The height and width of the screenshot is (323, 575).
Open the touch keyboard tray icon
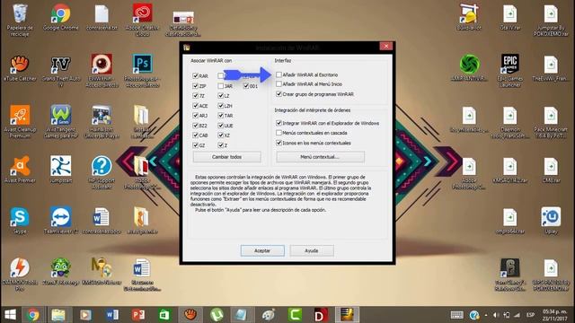coord(457,315)
